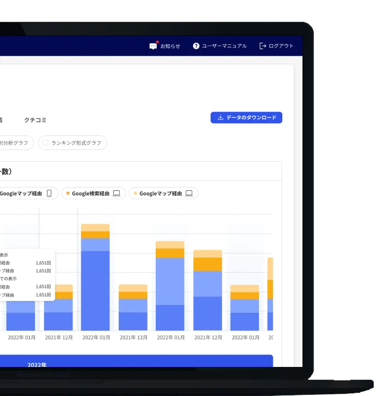
Task: Click the notification speech bubble icon
Action: pyautogui.click(x=153, y=46)
